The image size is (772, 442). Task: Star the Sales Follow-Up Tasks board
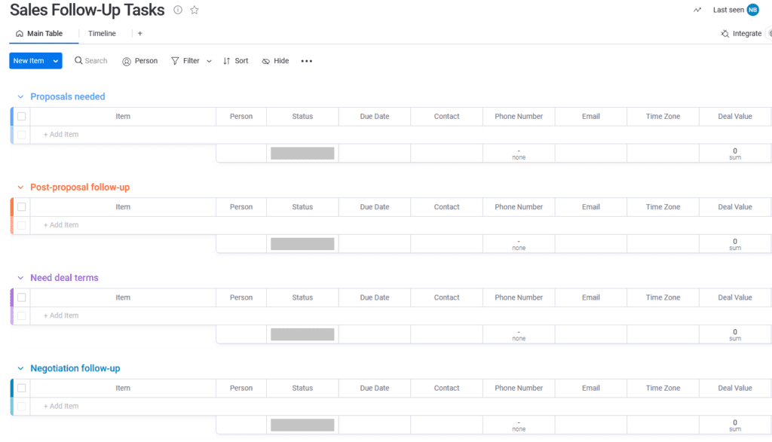(x=194, y=10)
